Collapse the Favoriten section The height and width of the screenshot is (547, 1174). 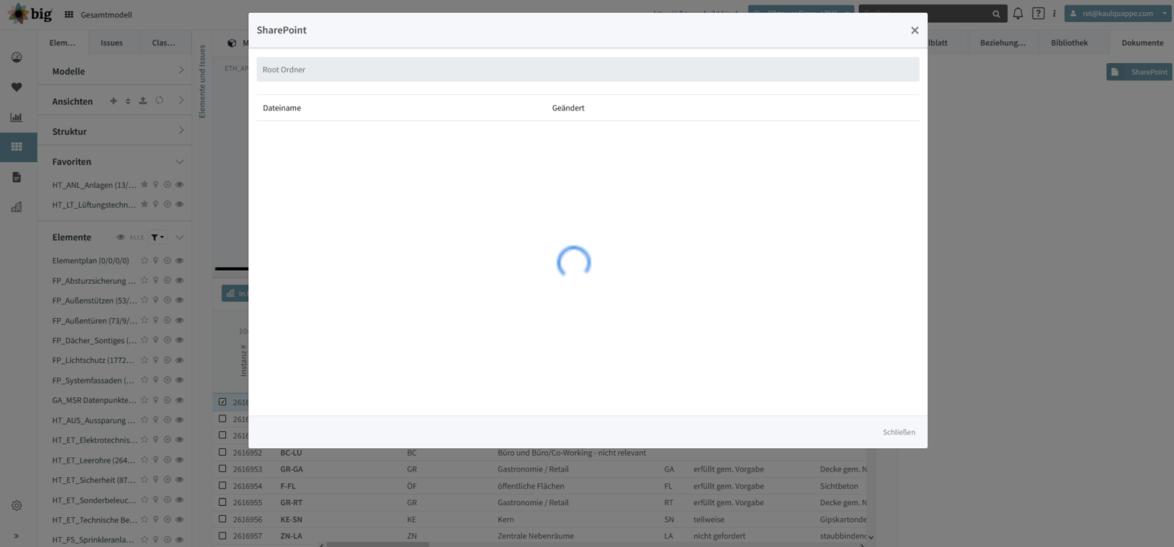coord(180,161)
